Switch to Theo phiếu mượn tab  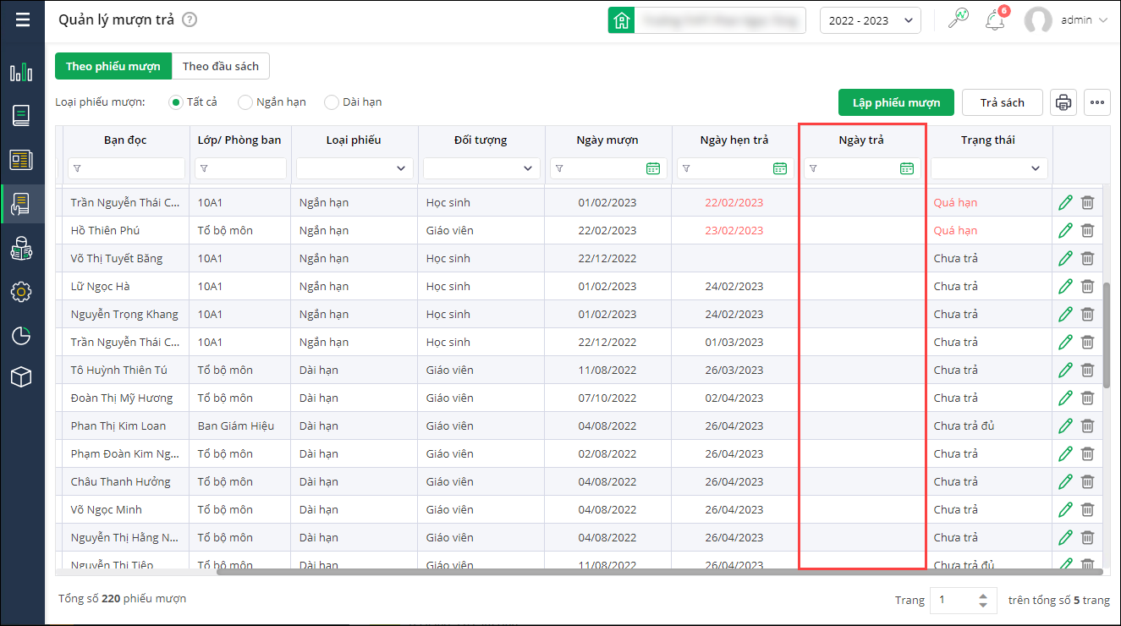113,67
